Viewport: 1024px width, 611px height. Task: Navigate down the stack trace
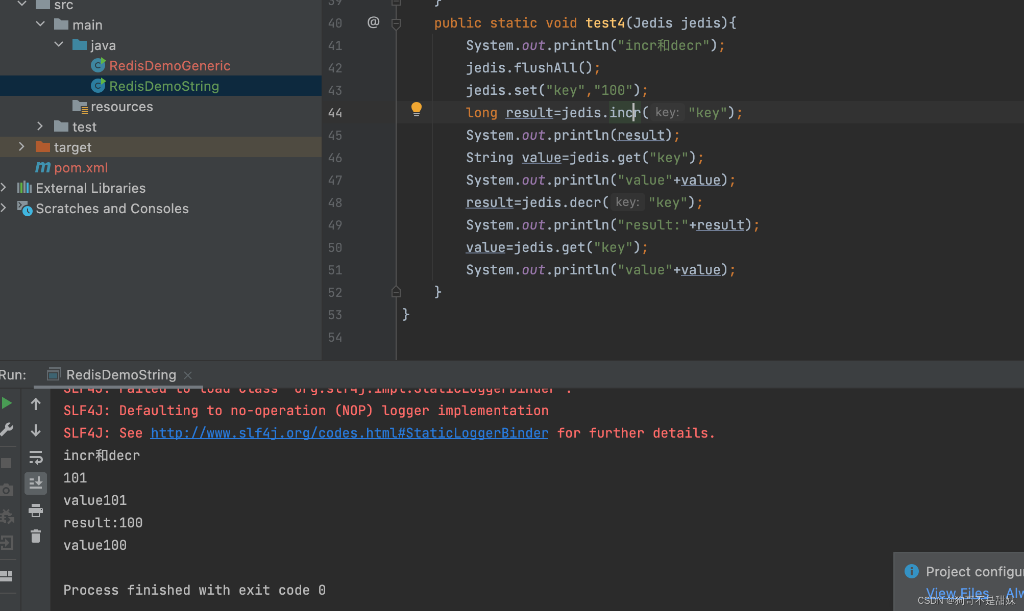click(x=36, y=430)
